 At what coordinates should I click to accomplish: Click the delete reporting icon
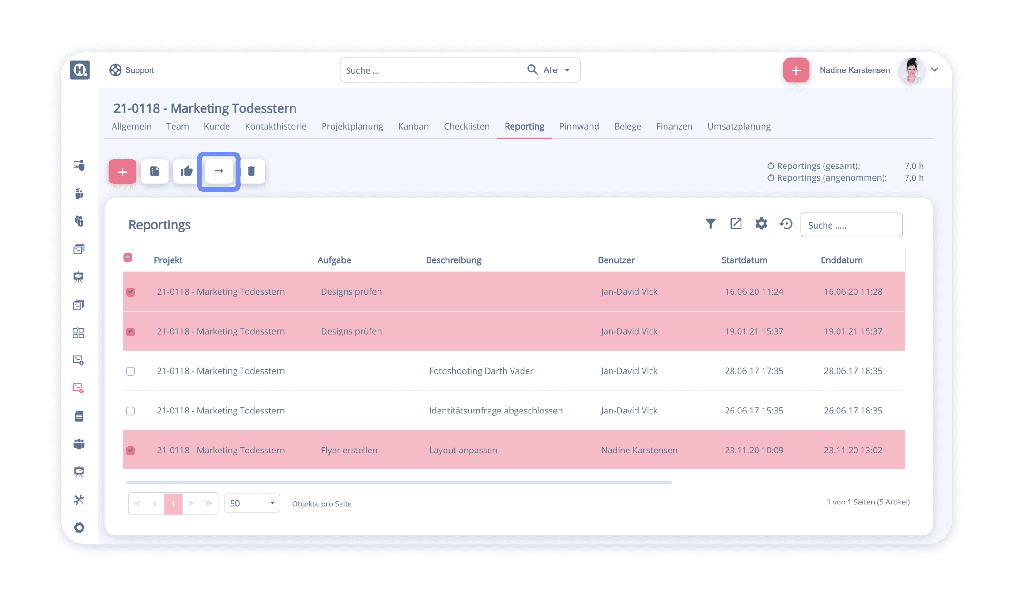(252, 170)
